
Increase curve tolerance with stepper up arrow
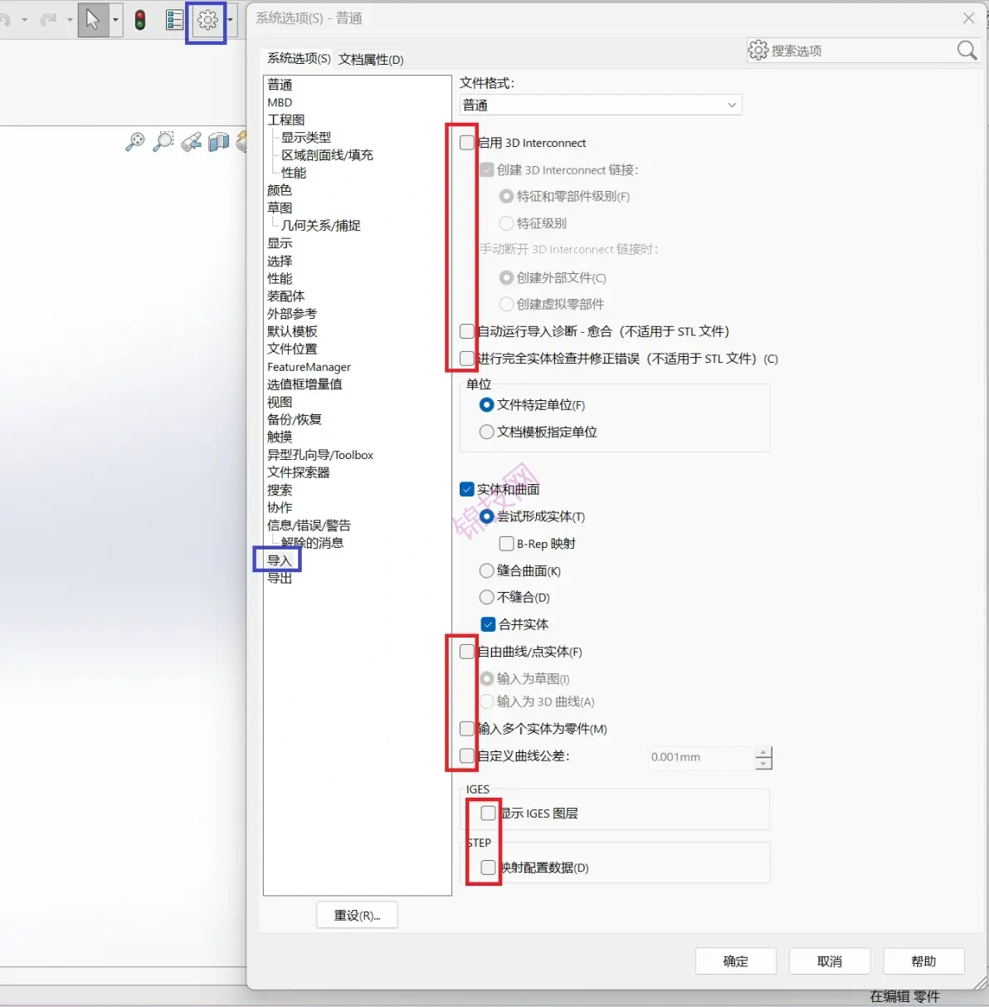763,752
